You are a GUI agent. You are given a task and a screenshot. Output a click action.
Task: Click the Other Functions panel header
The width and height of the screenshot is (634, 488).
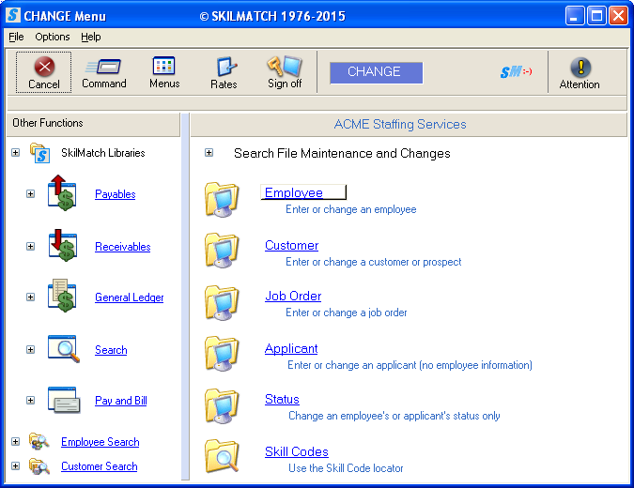(x=93, y=123)
